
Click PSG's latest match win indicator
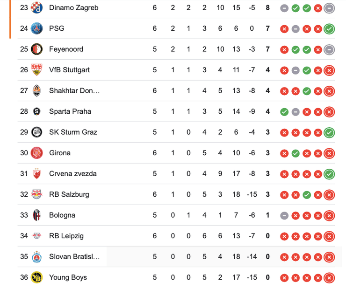click(x=329, y=29)
